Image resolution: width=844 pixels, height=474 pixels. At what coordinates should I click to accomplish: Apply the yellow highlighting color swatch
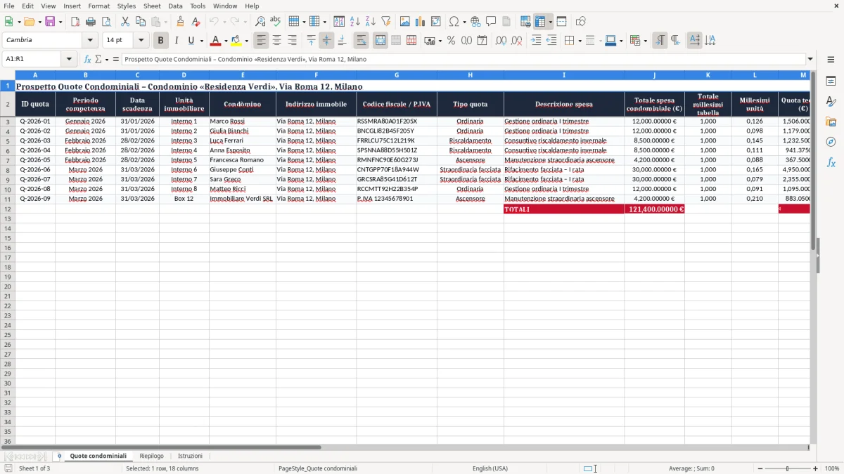click(236, 41)
